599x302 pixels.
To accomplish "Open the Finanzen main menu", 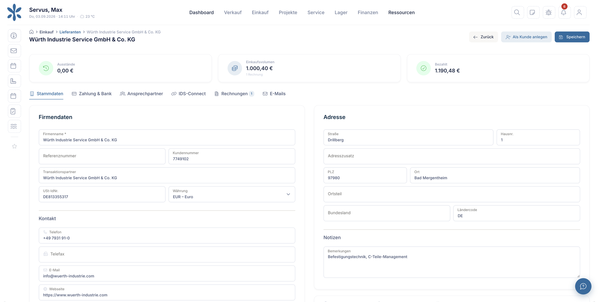I will pos(368,13).
